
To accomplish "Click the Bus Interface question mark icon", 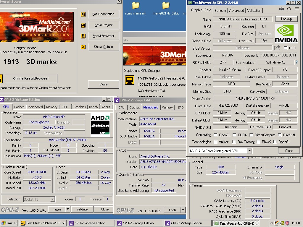I will click(x=296, y=62).
